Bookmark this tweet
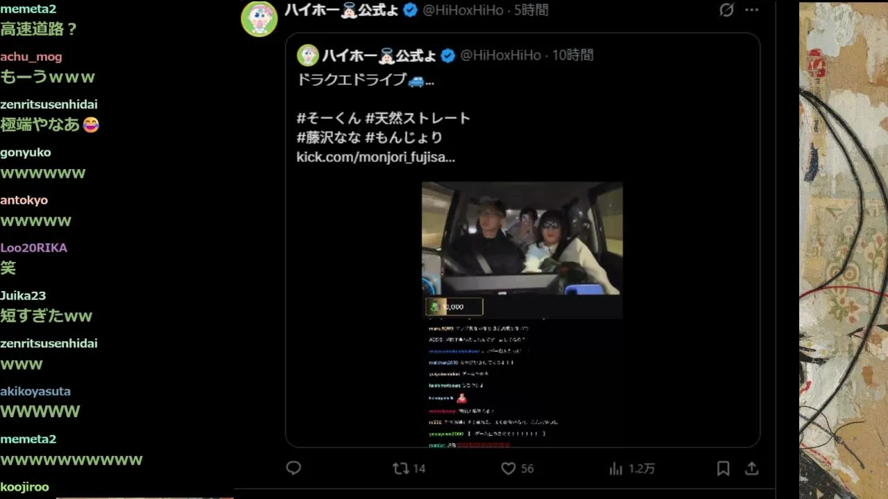 (723, 469)
